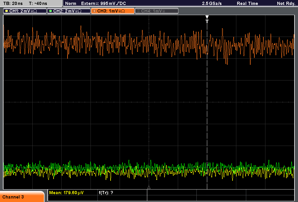Click the TB: 20 ns timebase readout
The image size is (298, 202).
[x=13, y=3]
